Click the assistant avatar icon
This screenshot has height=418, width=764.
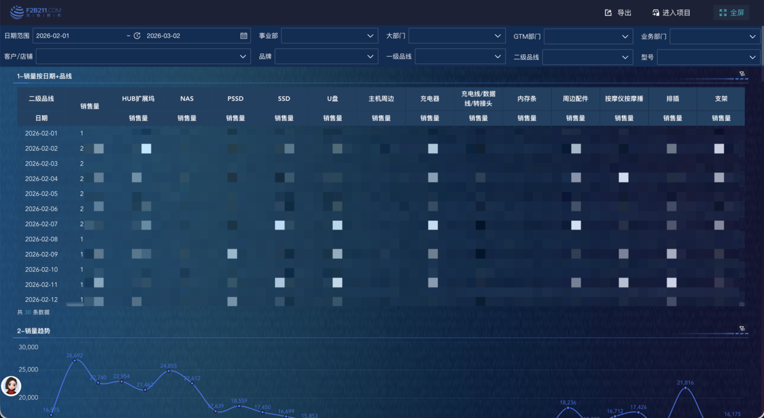point(11,386)
